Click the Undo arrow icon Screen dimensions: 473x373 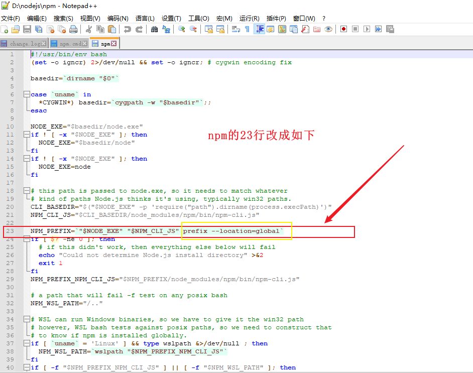(128, 29)
